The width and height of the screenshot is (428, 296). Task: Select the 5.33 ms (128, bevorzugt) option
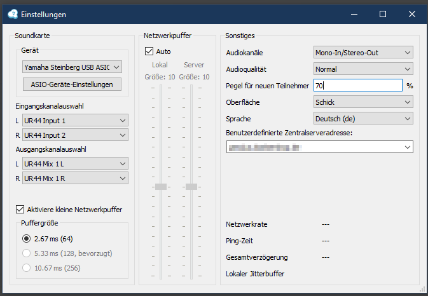click(x=26, y=253)
